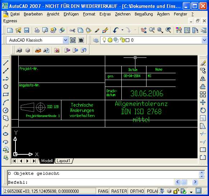Viewport: 209px width, 196px height.
Task: Toggle RASTER grid display mode
Action: [119, 191]
